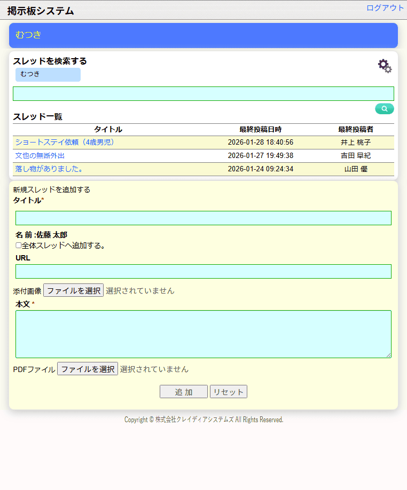Select the むつき tag in search area
The height and width of the screenshot is (490, 407).
click(48, 74)
